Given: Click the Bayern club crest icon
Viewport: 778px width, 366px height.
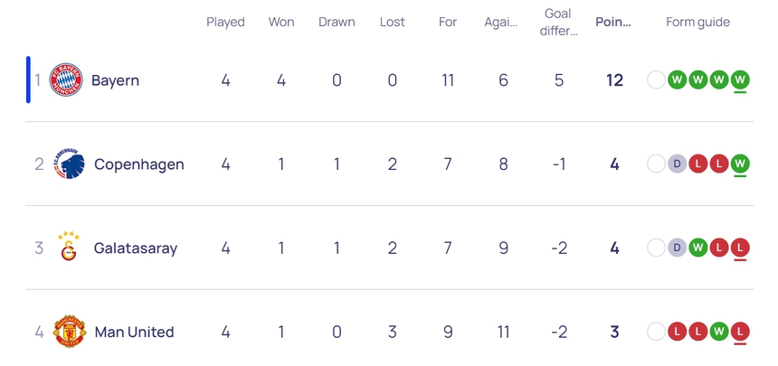Looking at the screenshot, I should pyautogui.click(x=66, y=80).
